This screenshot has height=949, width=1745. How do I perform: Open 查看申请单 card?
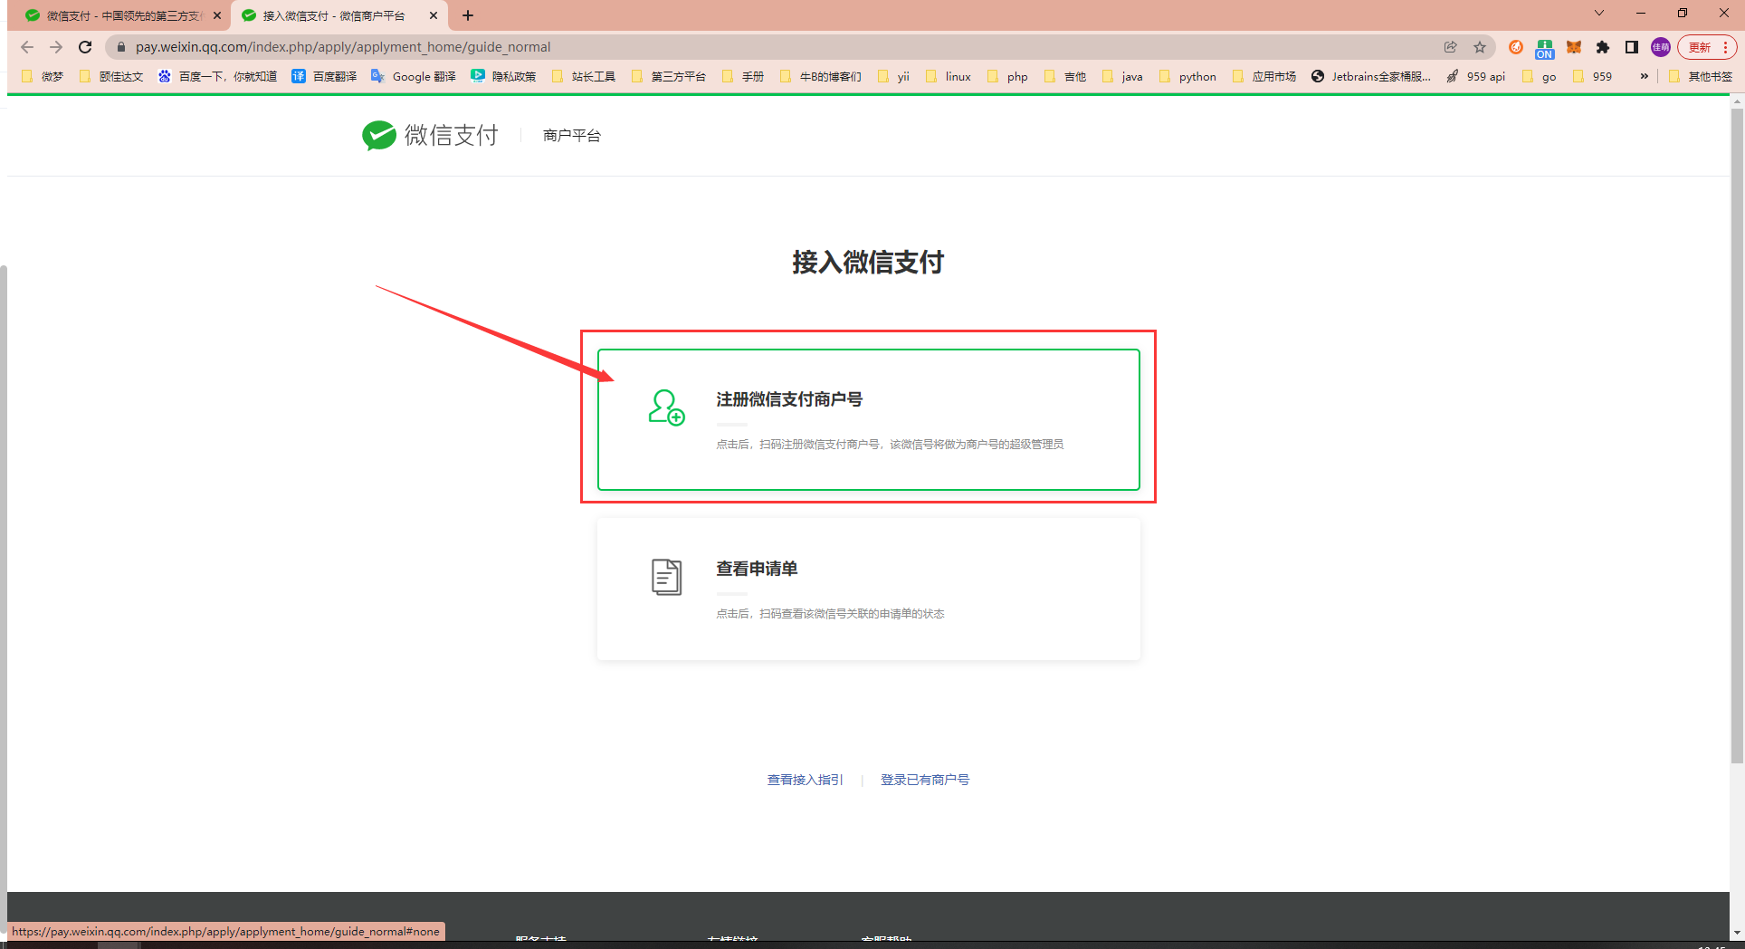[868, 589]
